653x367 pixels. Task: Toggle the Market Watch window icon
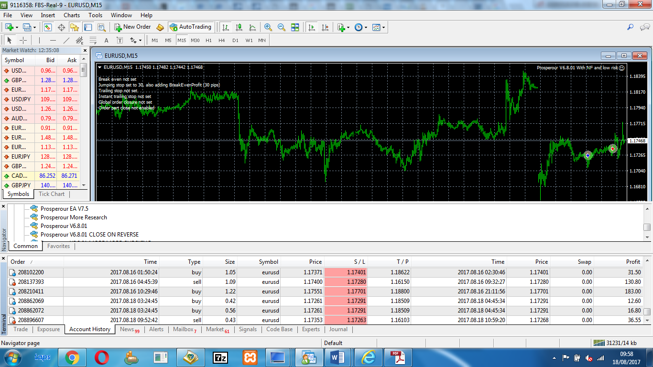(x=48, y=27)
